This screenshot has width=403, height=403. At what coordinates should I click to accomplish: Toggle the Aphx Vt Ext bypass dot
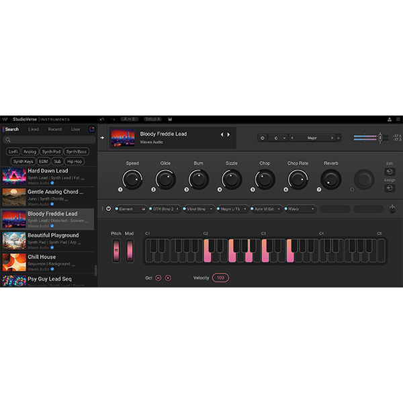coord(252,209)
